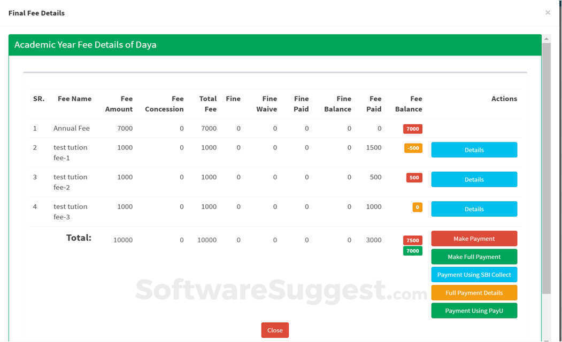Click the modal scrollbar on the right

coord(547,160)
